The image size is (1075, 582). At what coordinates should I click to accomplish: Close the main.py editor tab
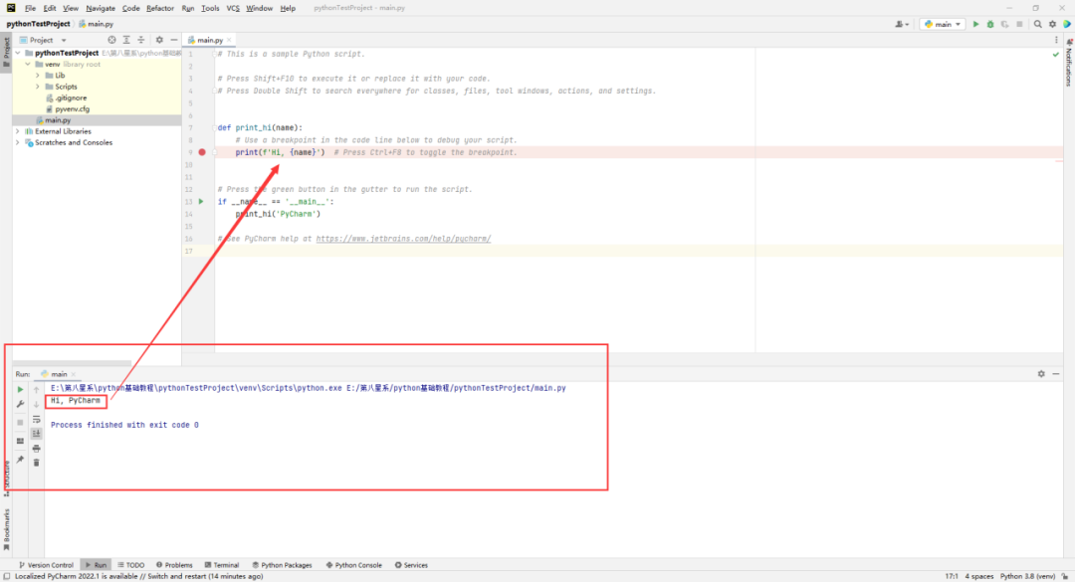tap(229, 40)
